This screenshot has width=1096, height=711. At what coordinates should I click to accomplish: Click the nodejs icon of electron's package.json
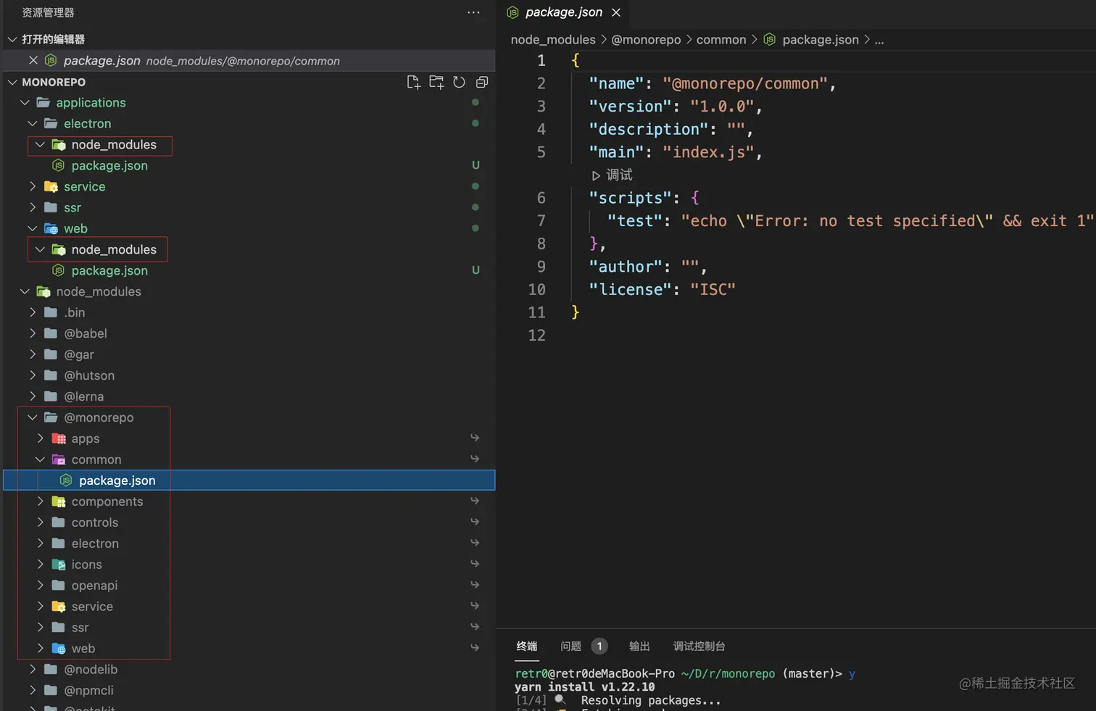coord(59,165)
